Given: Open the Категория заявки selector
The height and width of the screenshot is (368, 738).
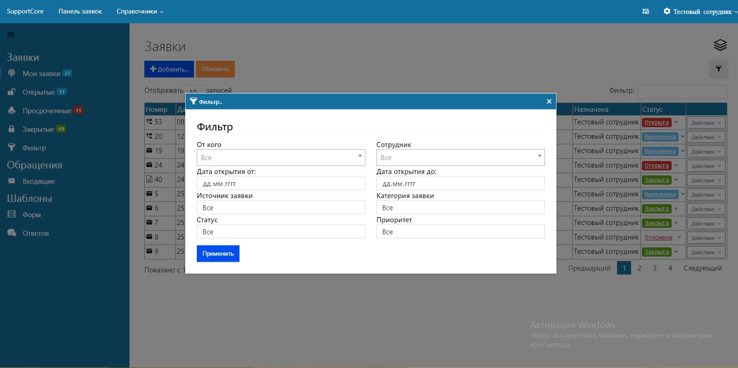Looking at the screenshot, I should (x=460, y=207).
